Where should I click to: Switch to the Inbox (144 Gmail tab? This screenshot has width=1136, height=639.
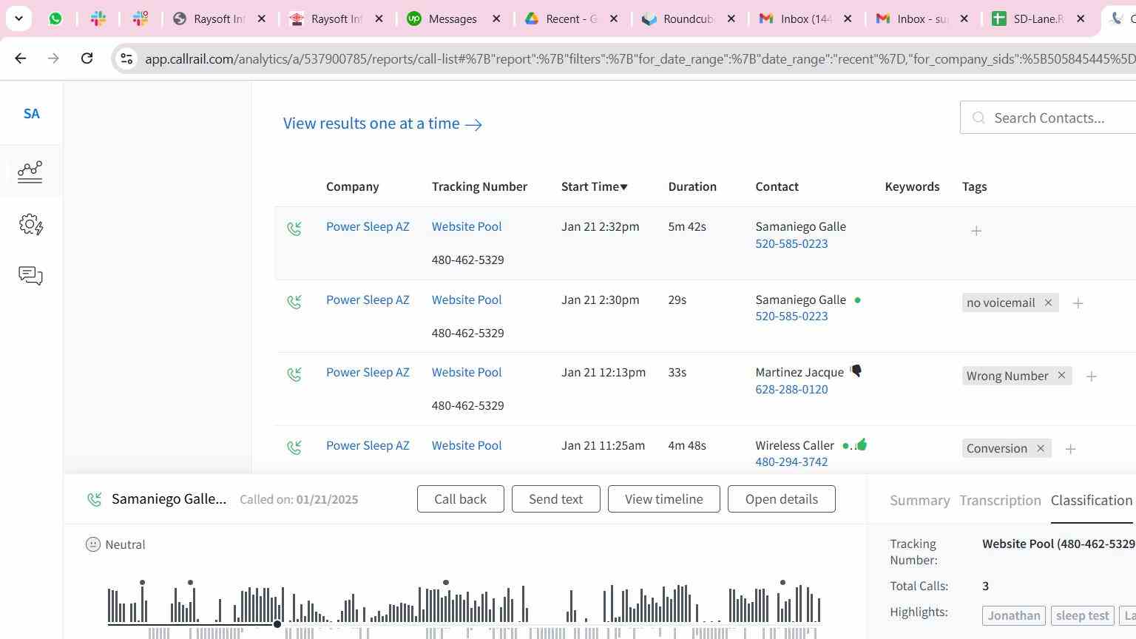coord(795,18)
